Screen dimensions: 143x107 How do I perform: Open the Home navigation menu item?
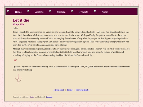(18, 12)
